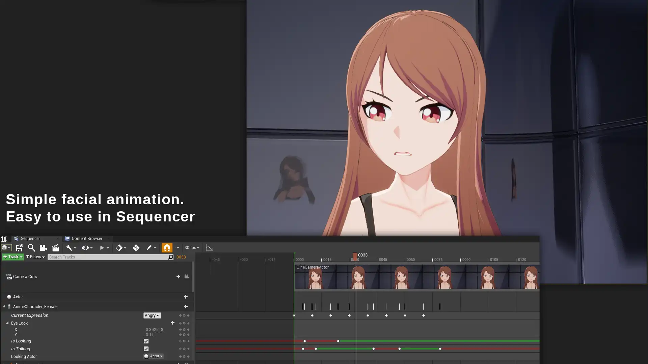This screenshot has height=364, width=648.
Task: Click the Save As sequence icon
Action: point(19,248)
